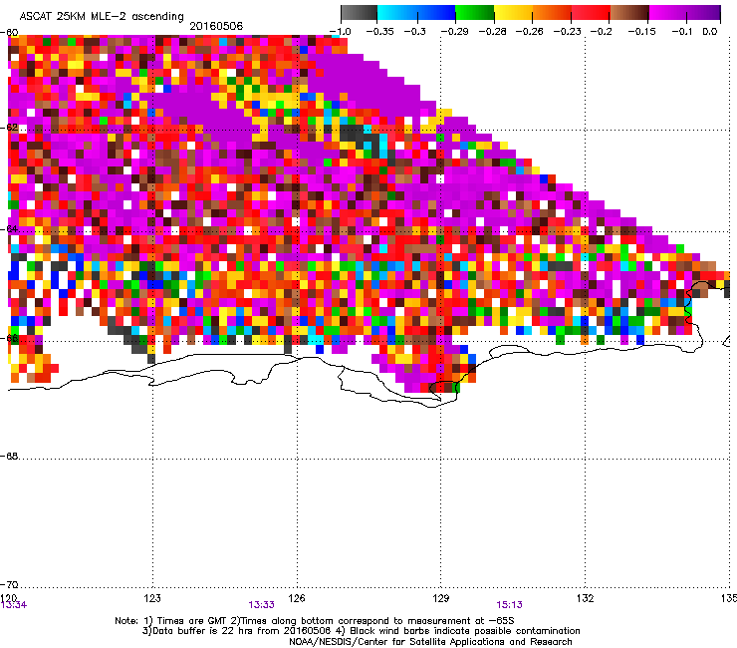Click the brown segment of the color bar

629,13
